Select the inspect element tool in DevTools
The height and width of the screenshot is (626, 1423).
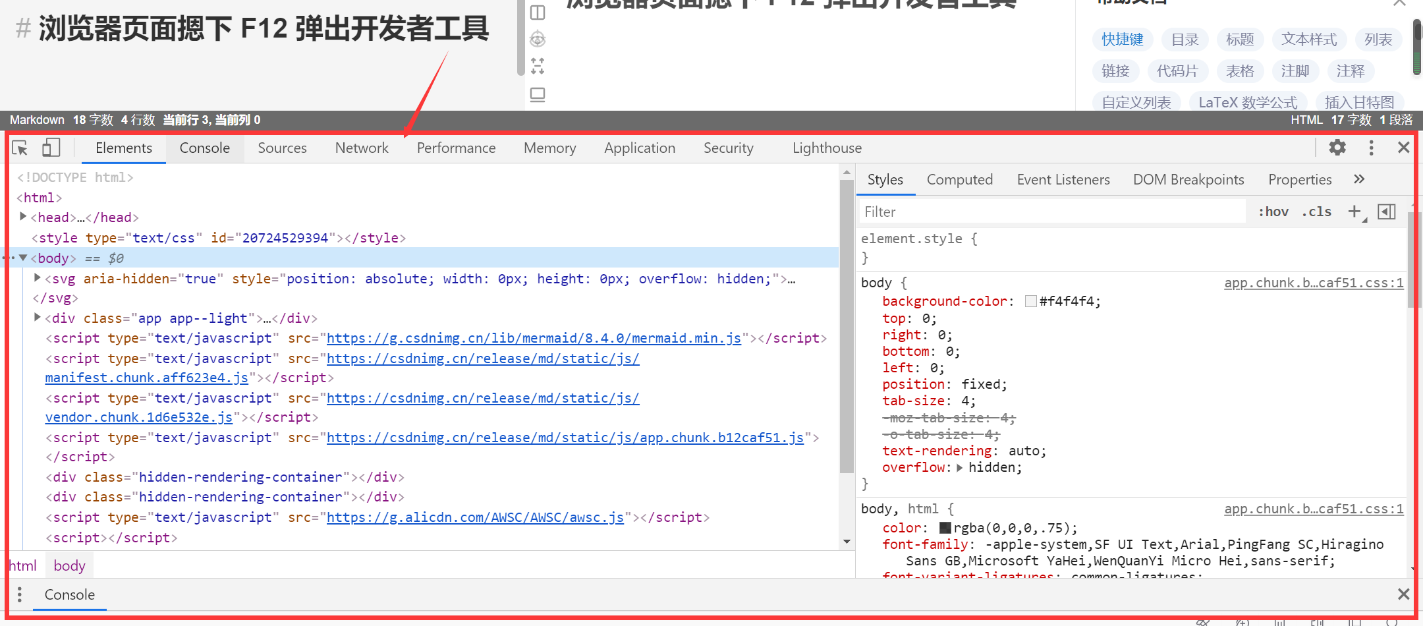coord(19,148)
